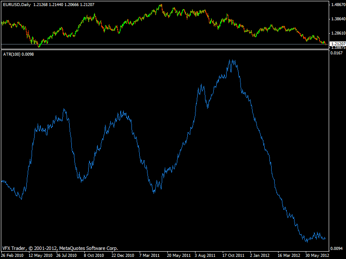Click the 1.38640 price scale value
Viewport: 346px width, 259px height.
coord(338,19)
